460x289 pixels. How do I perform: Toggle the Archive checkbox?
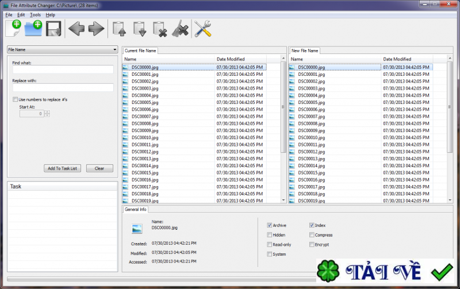coord(269,225)
